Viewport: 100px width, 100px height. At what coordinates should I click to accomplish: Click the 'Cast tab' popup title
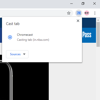[x=13, y=24]
